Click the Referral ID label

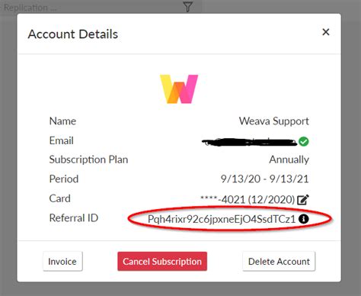point(74,218)
